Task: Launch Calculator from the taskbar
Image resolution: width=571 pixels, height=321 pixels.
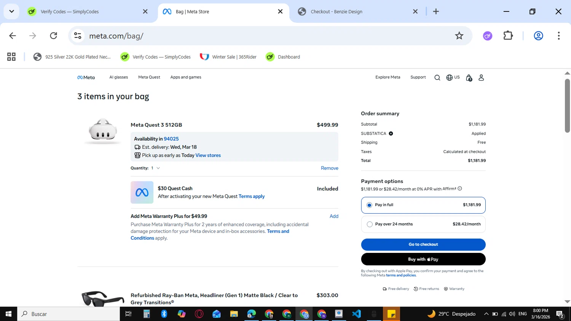Action: click(147, 314)
